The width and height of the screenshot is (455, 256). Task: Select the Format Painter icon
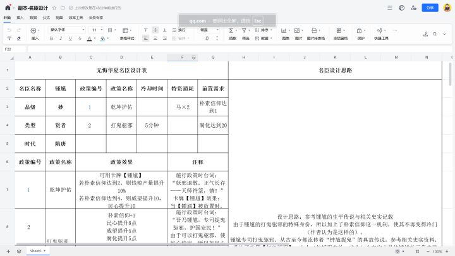click(9, 39)
